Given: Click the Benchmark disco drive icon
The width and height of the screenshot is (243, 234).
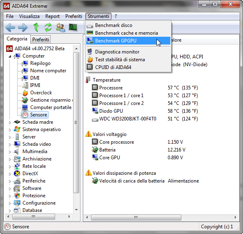Looking at the screenshot, I should coord(90,26).
